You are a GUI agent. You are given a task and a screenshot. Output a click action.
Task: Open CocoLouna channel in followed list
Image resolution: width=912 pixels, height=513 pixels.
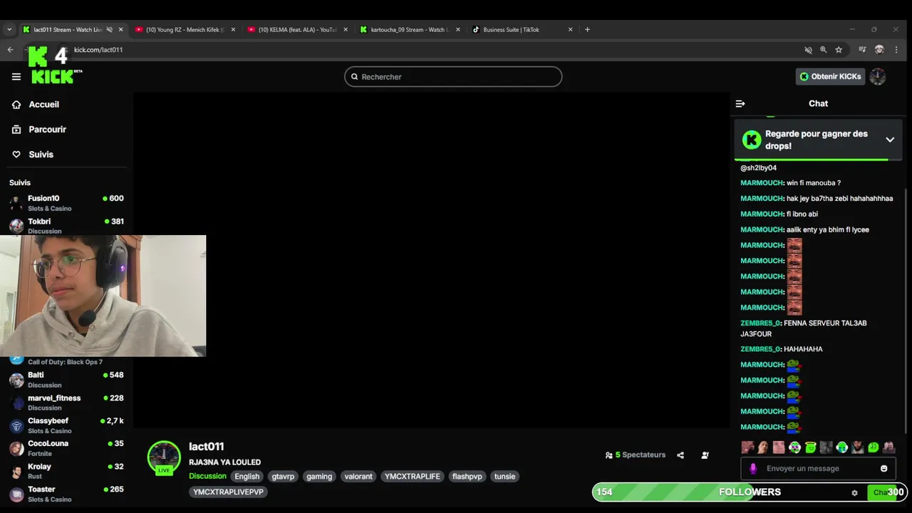[66, 448]
